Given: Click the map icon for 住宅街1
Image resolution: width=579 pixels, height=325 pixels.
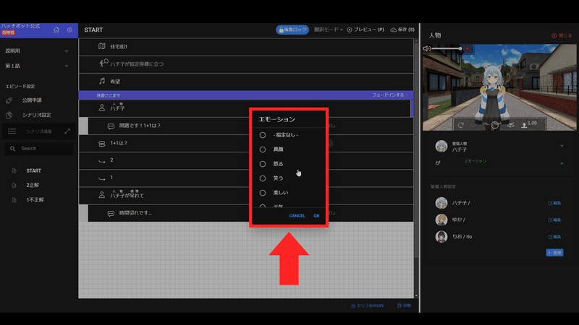Looking at the screenshot, I should [x=102, y=46].
